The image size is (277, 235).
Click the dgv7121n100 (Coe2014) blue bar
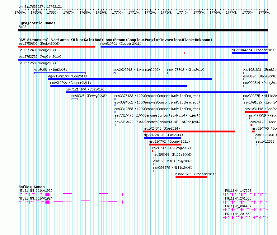(167, 92)
